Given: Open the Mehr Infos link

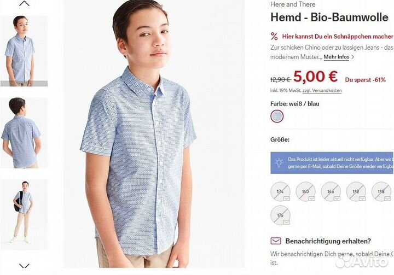Looking at the screenshot, I should pyautogui.click(x=336, y=57).
